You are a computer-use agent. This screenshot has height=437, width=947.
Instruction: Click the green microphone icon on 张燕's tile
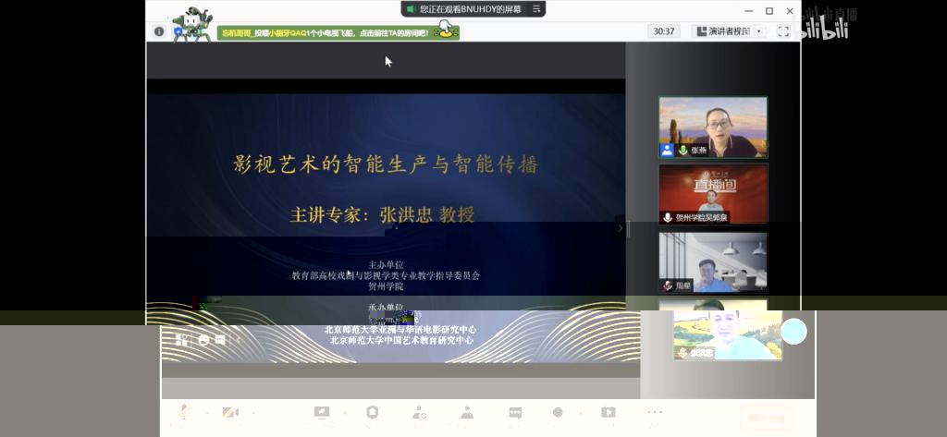coord(683,151)
